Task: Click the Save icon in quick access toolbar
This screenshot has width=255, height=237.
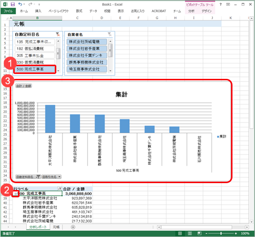Action: click(x=13, y=4)
